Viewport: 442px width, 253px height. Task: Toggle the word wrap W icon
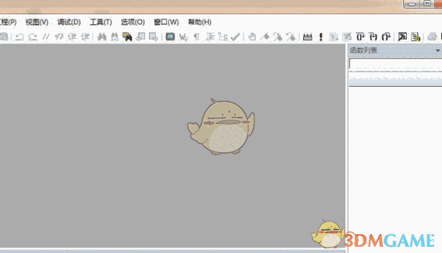tap(184, 37)
